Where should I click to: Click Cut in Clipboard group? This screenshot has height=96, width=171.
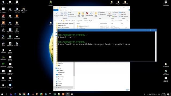tap(69, 13)
